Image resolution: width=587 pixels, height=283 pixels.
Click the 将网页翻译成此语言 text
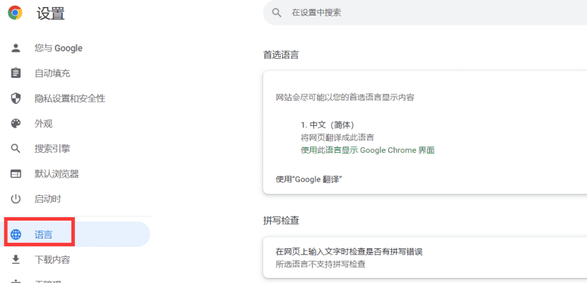coord(337,137)
